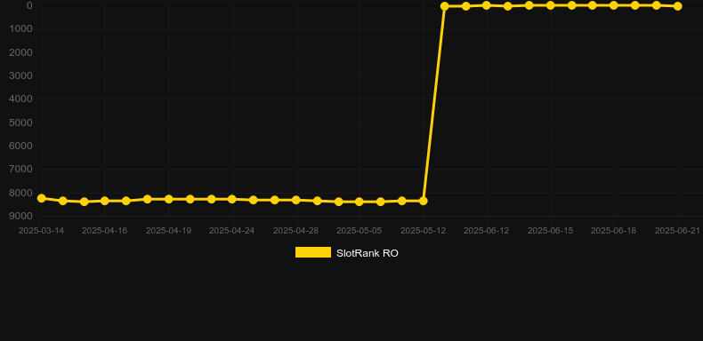Select the data point above 2025-04-24
Screen dimensions: 703x341
click(231, 199)
